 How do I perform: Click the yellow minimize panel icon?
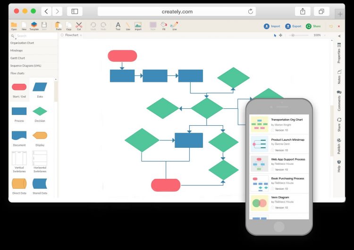tap(331, 26)
